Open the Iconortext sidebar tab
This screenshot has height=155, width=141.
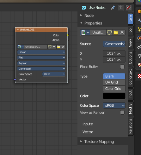tap(131, 77)
